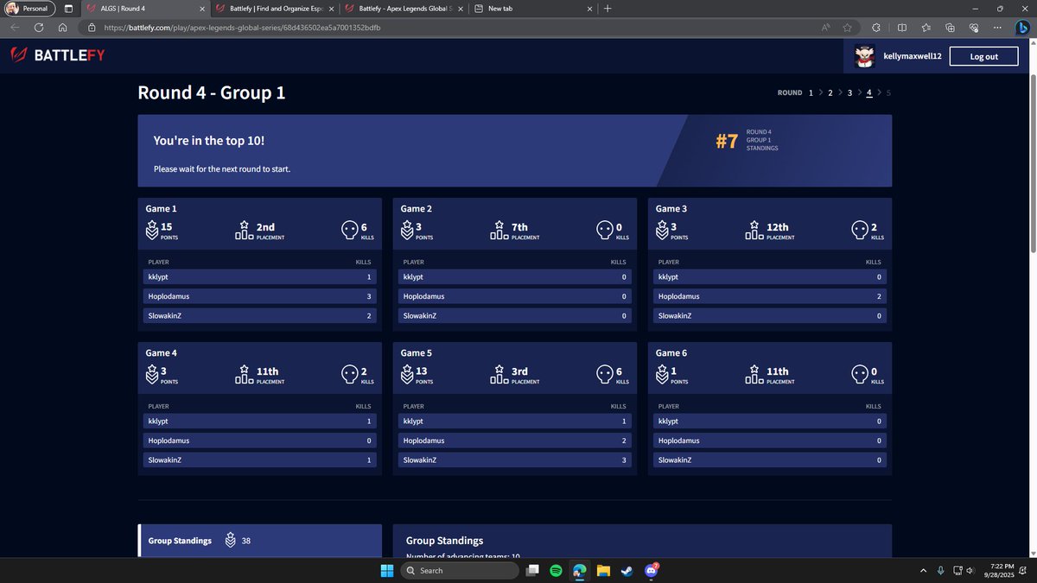
Task: Open Spotify from the taskbar
Action: tap(556, 570)
